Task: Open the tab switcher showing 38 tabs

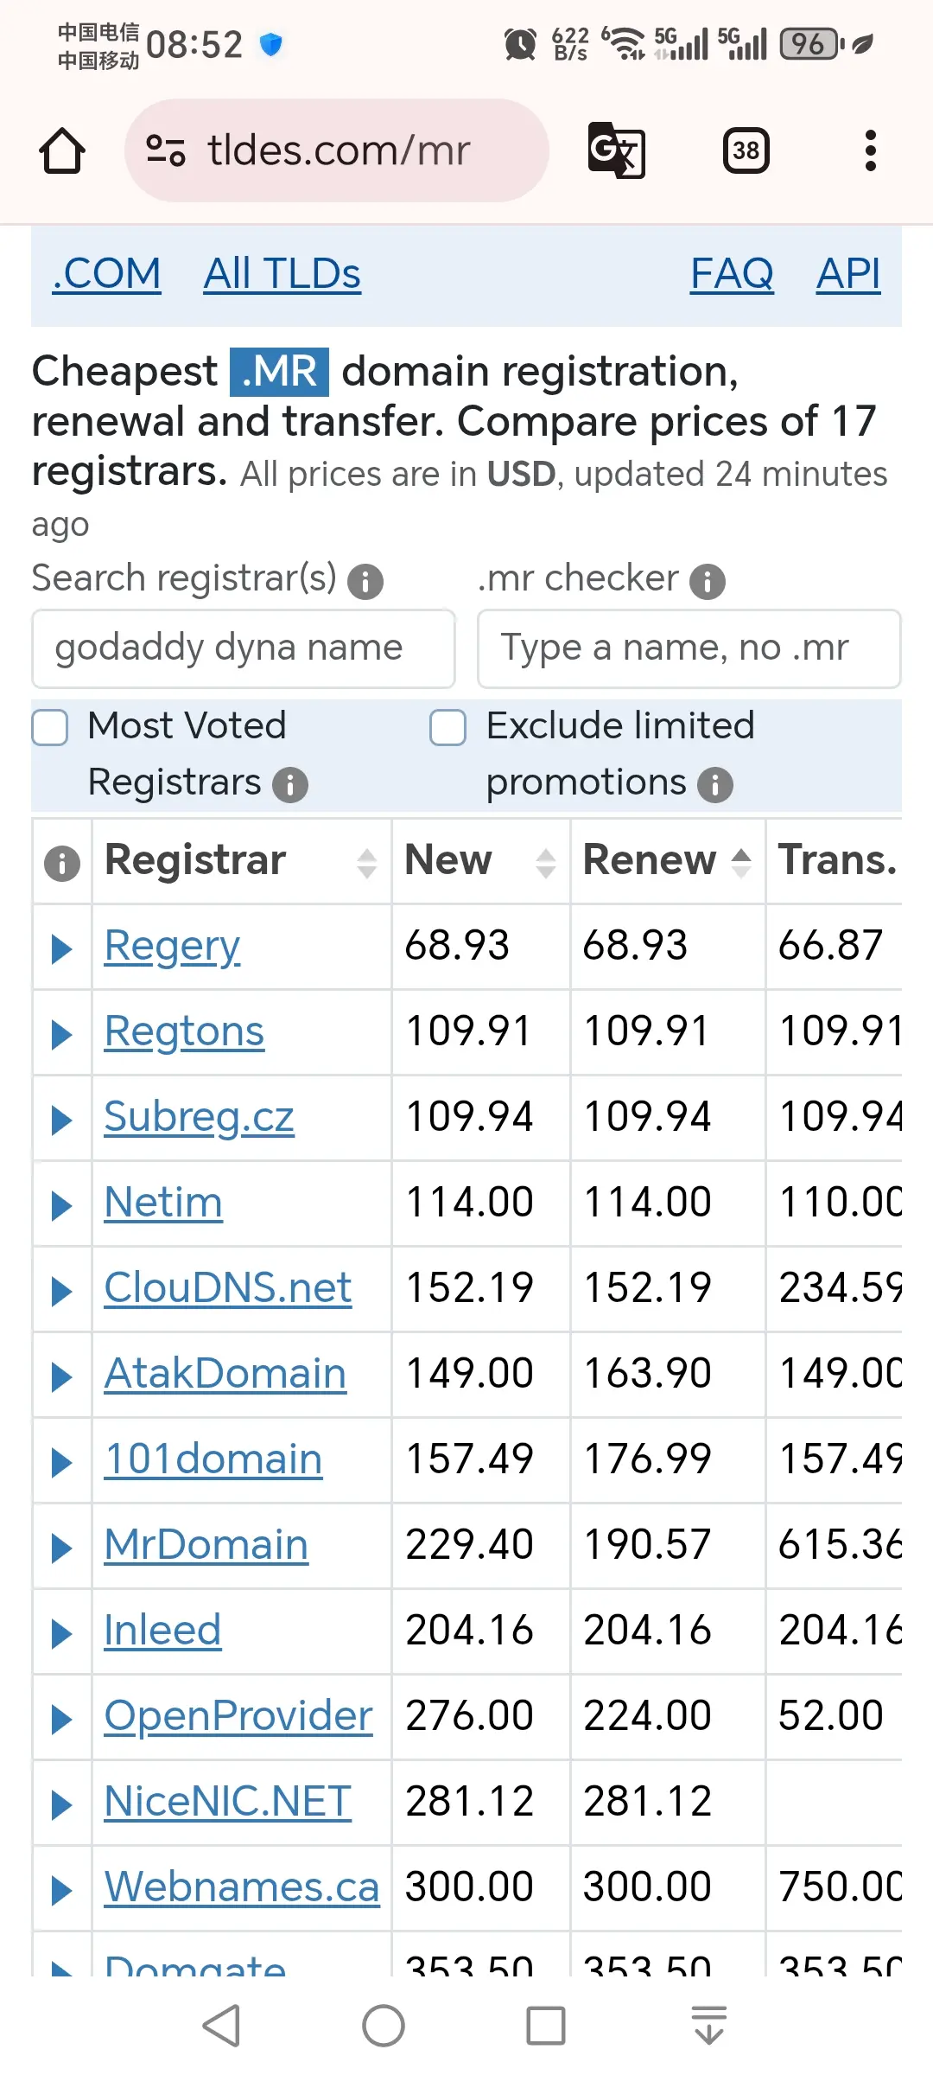Action: (x=746, y=151)
